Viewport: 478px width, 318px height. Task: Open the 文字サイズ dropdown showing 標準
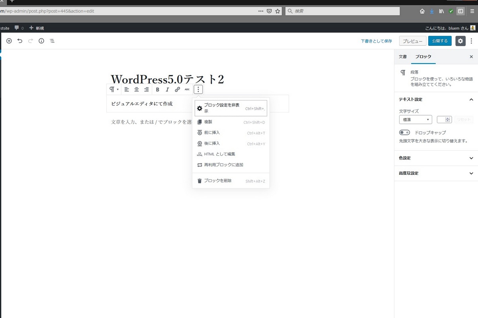(x=415, y=120)
